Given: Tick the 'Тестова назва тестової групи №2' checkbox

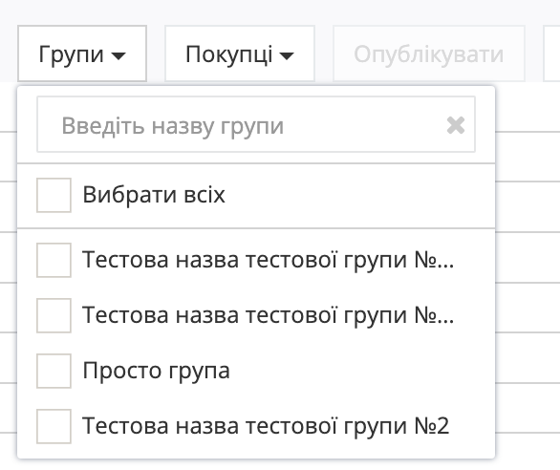Looking at the screenshot, I should 54,426.
